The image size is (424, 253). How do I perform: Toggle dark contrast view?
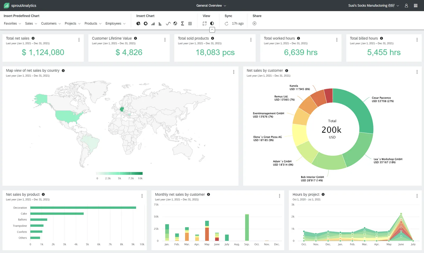pyautogui.click(x=212, y=23)
